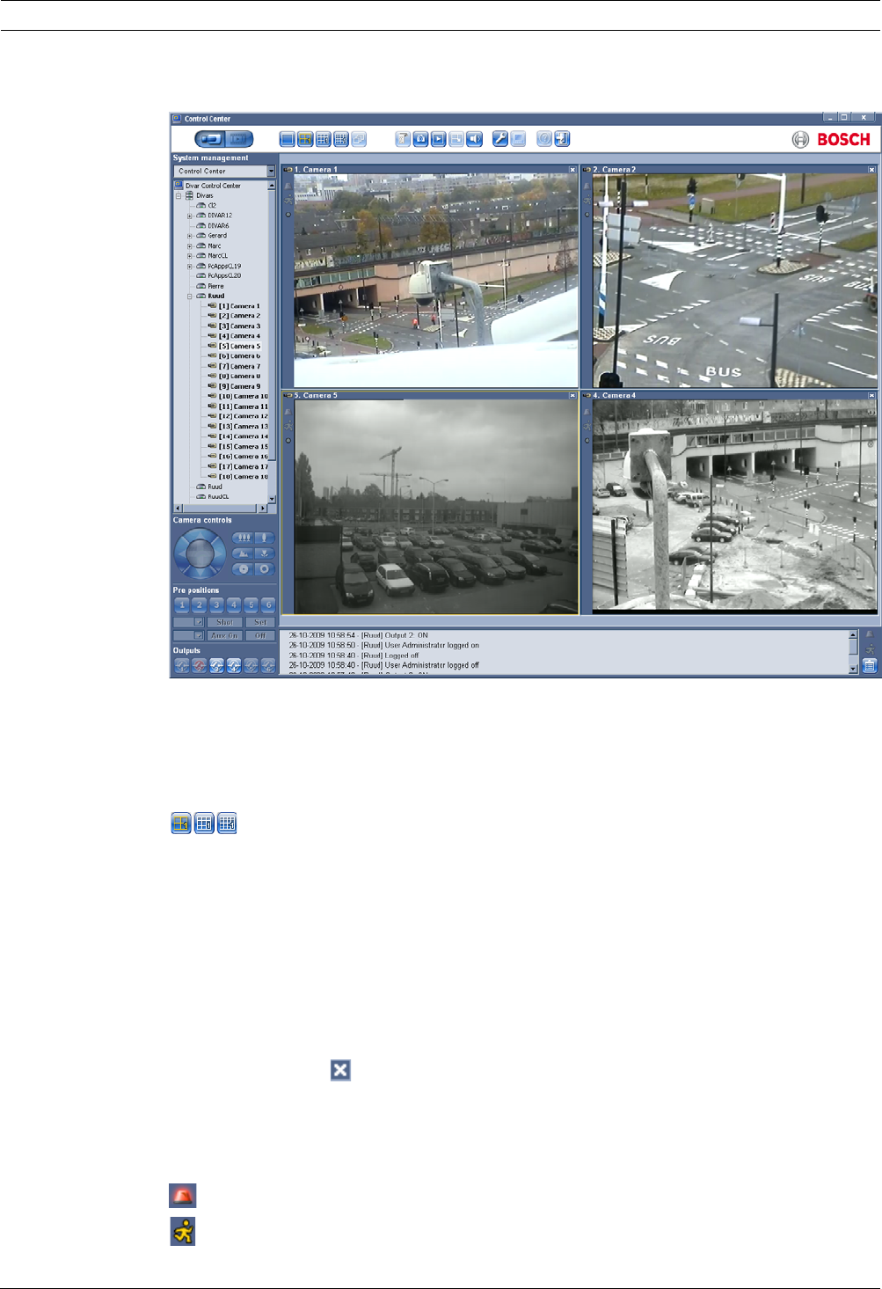Select 3x3 multiscreen layout in toolbar
Screen dimensions: 882x1289
click(x=323, y=139)
